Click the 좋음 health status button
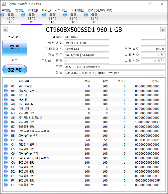The height and width of the screenshot is (194, 168). click(x=15, y=48)
